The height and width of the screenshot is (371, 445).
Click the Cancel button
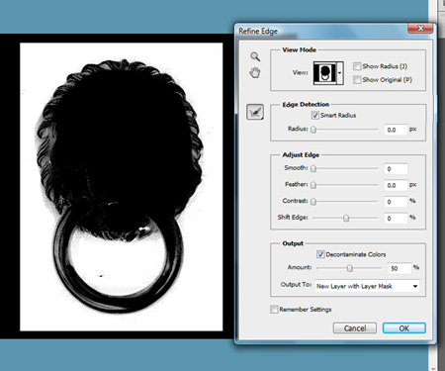[x=355, y=328]
